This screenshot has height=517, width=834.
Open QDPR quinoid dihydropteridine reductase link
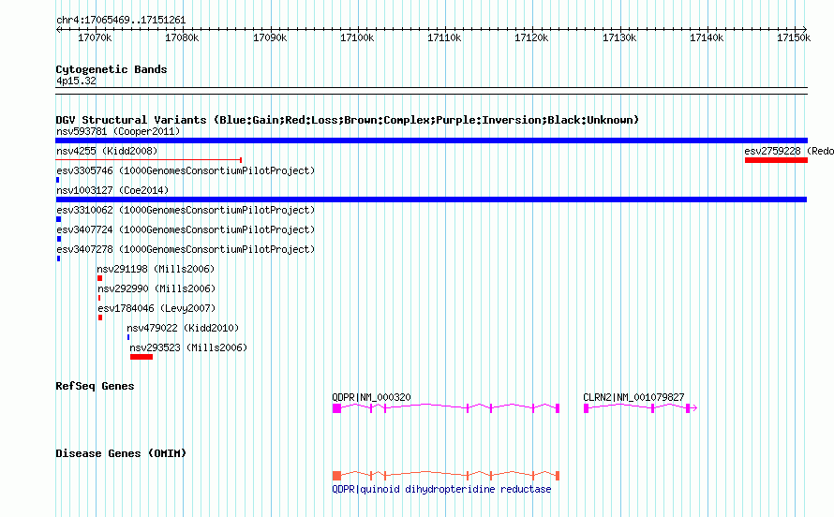click(x=441, y=489)
